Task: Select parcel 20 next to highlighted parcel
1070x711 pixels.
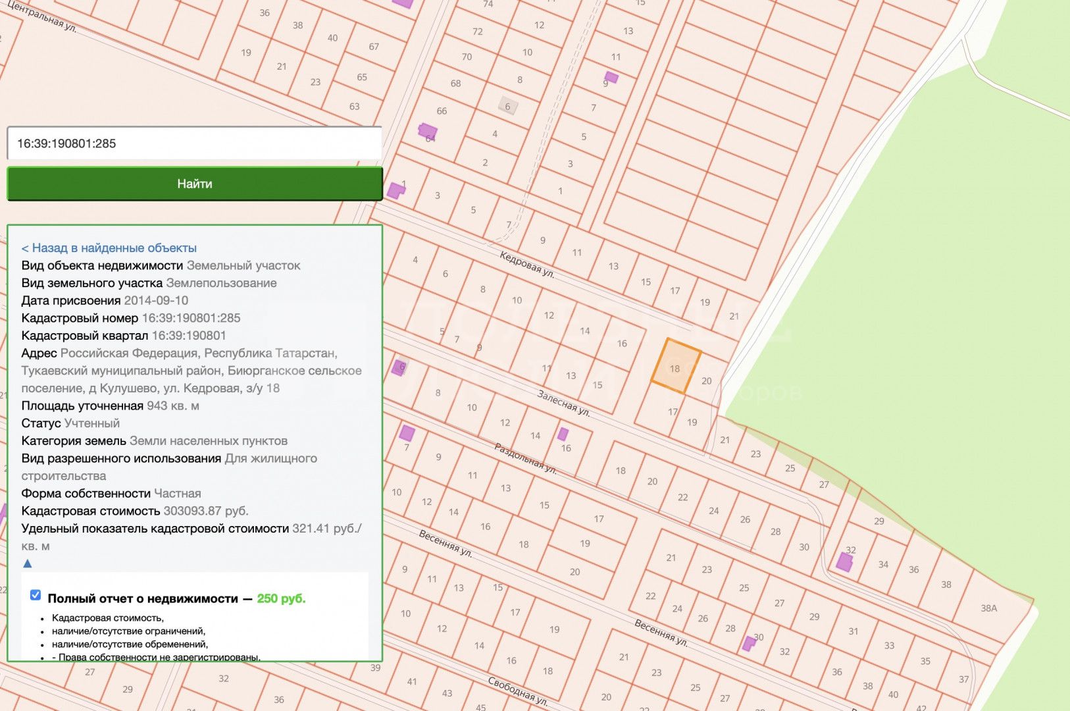Action: coord(706,381)
